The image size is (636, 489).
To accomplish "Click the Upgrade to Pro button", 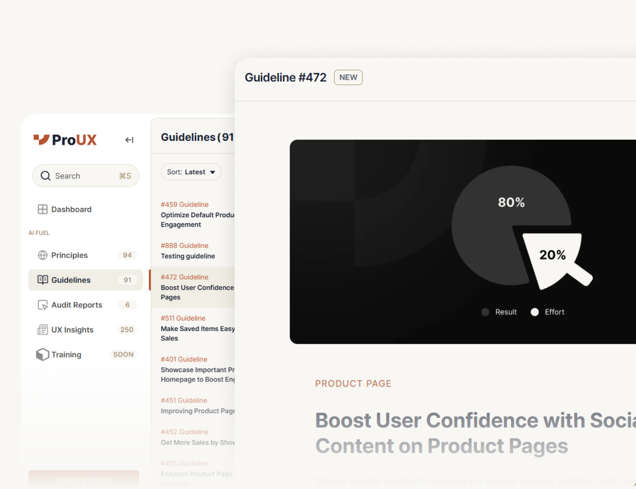I will (84, 480).
